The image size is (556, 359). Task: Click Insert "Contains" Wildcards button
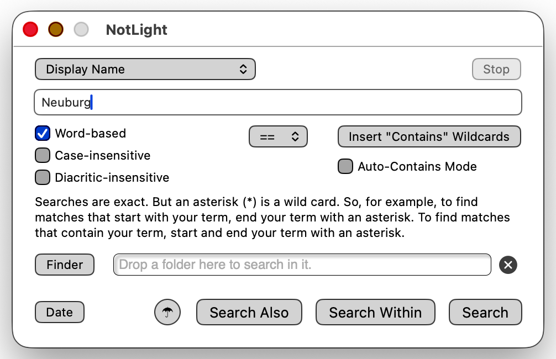point(429,136)
